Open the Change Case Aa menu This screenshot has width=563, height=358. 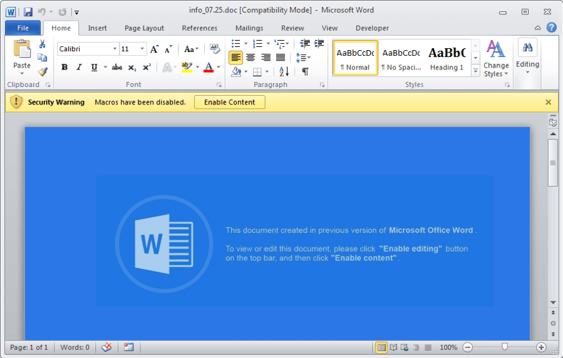(x=191, y=49)
